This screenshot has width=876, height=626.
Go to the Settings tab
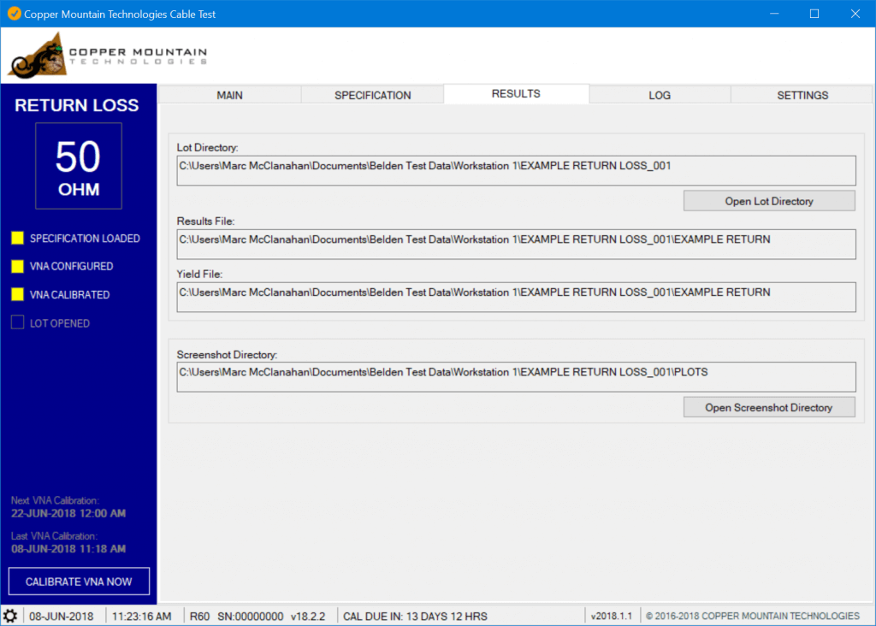[x=802, y=95]
